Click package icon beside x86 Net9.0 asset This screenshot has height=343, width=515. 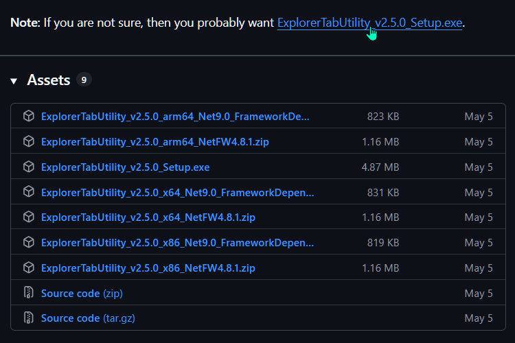coord(29,243)
